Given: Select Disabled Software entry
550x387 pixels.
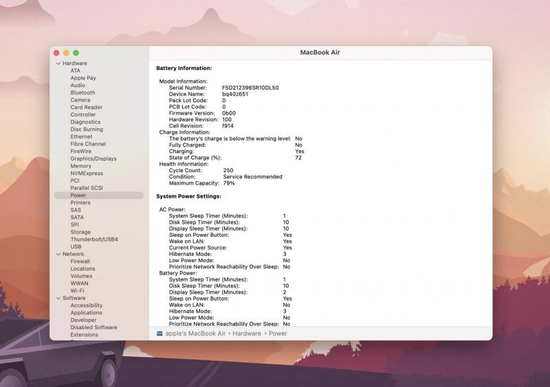Looking at the screenshot, I should pyautogui.click(x=93, y=328).
